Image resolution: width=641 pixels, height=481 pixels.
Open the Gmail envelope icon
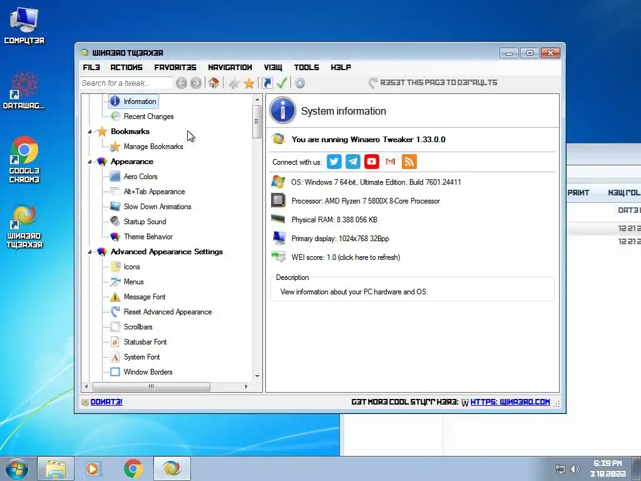(391, 162)
